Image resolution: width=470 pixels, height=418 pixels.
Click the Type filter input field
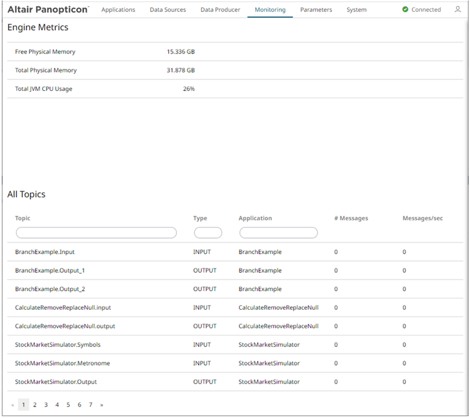(208, 233)
